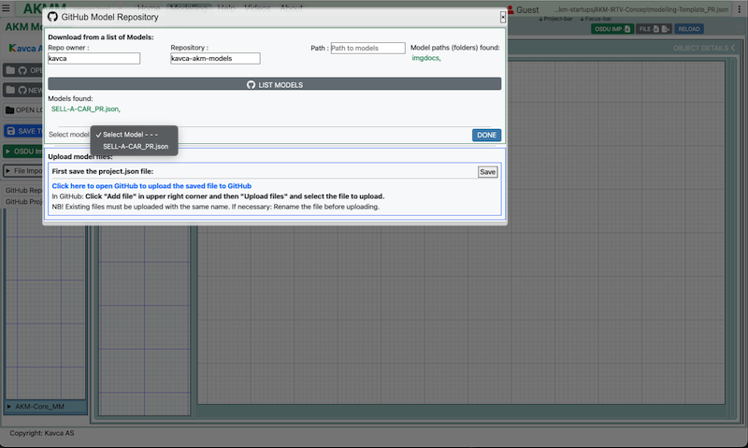Image resolution: width=748 pixels, height=448 pixels.
Task: Click the project file path in header
Action: [x=641, y=9]
